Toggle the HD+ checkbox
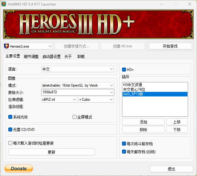This screenshot has width=197, height=176. (124, 69)
